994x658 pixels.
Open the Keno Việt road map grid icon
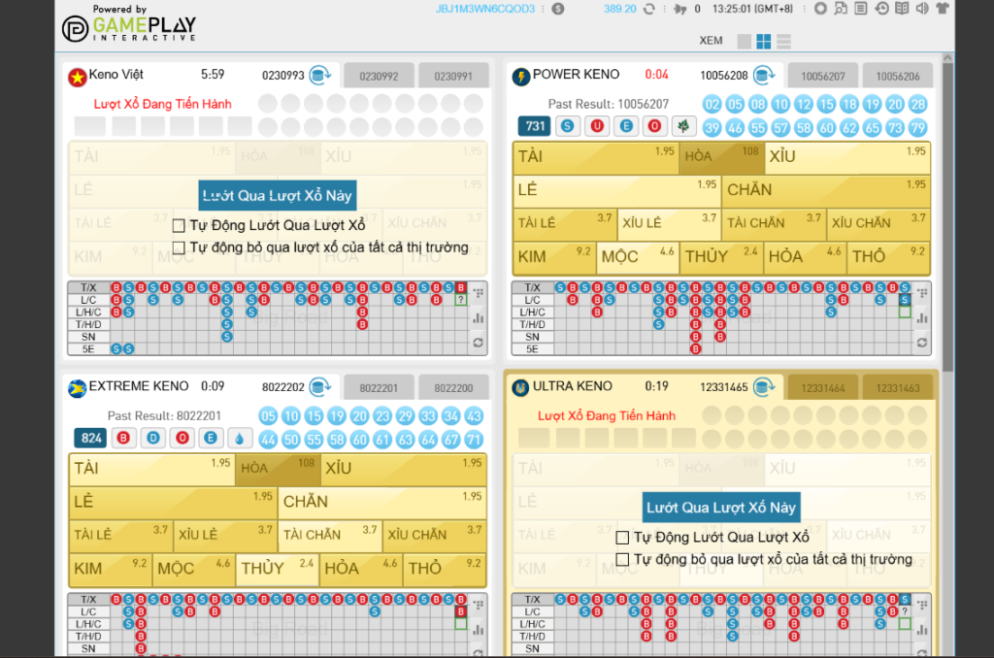(x=479, y=293)
